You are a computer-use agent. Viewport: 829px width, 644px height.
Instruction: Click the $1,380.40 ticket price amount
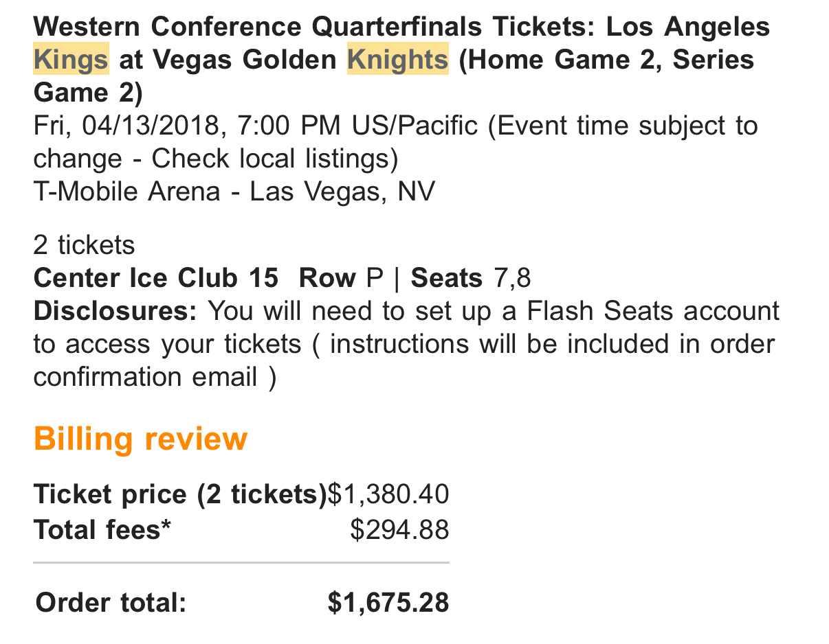388,494
